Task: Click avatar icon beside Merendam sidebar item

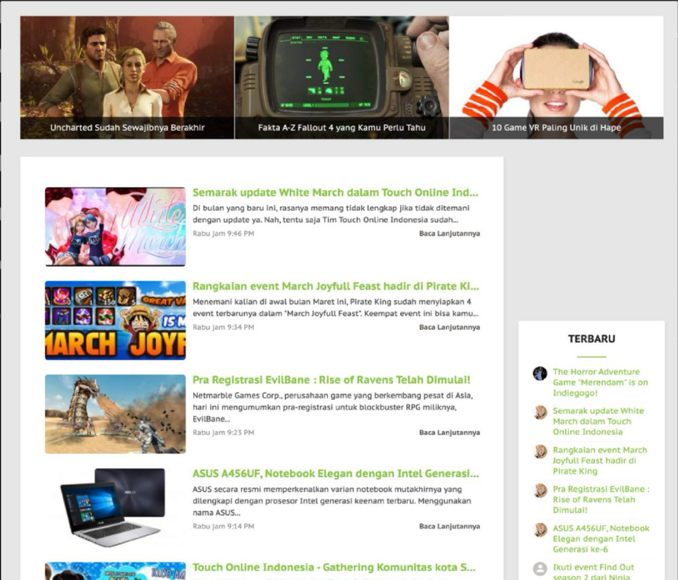Action: 540,373
